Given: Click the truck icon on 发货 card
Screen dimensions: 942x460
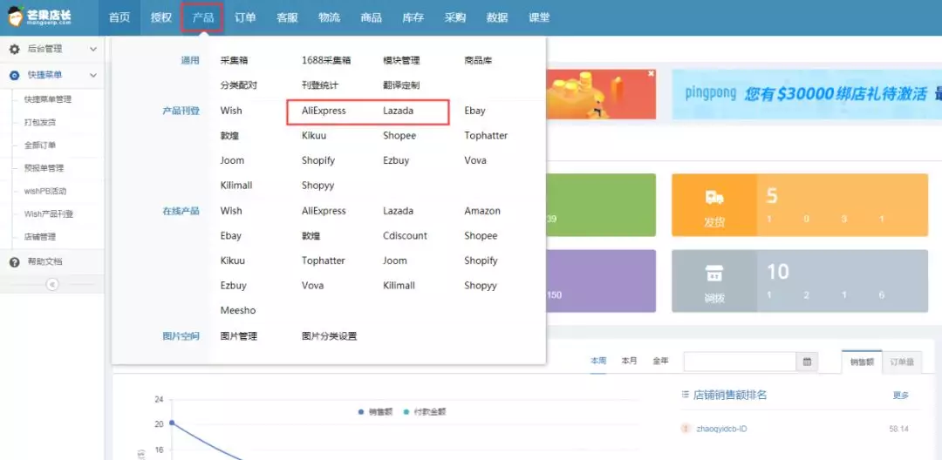Looking at the screenshot, I should click(714, 198).
